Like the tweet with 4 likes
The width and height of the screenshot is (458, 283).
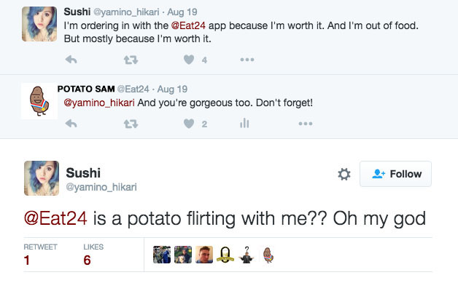tap(189, 60)
